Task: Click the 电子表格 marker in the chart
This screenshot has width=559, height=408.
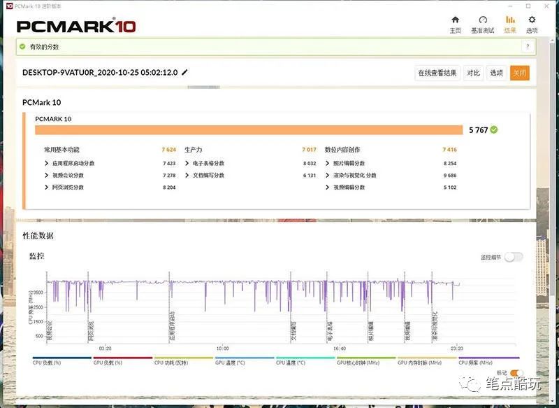Action: [329, 331]
